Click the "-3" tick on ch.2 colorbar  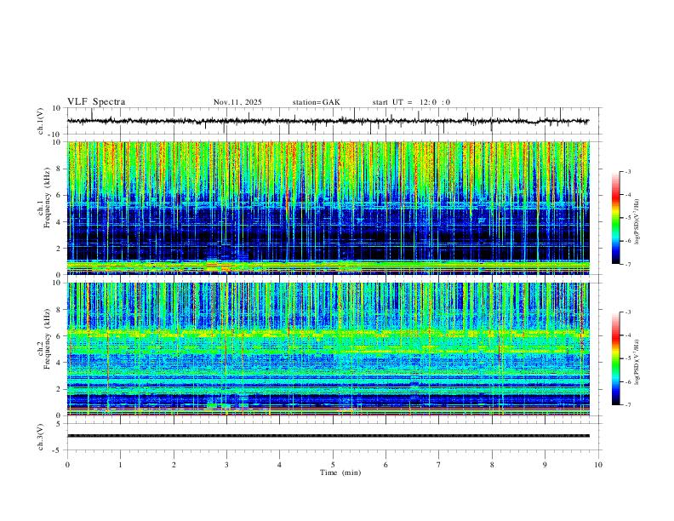pos(627,312)
